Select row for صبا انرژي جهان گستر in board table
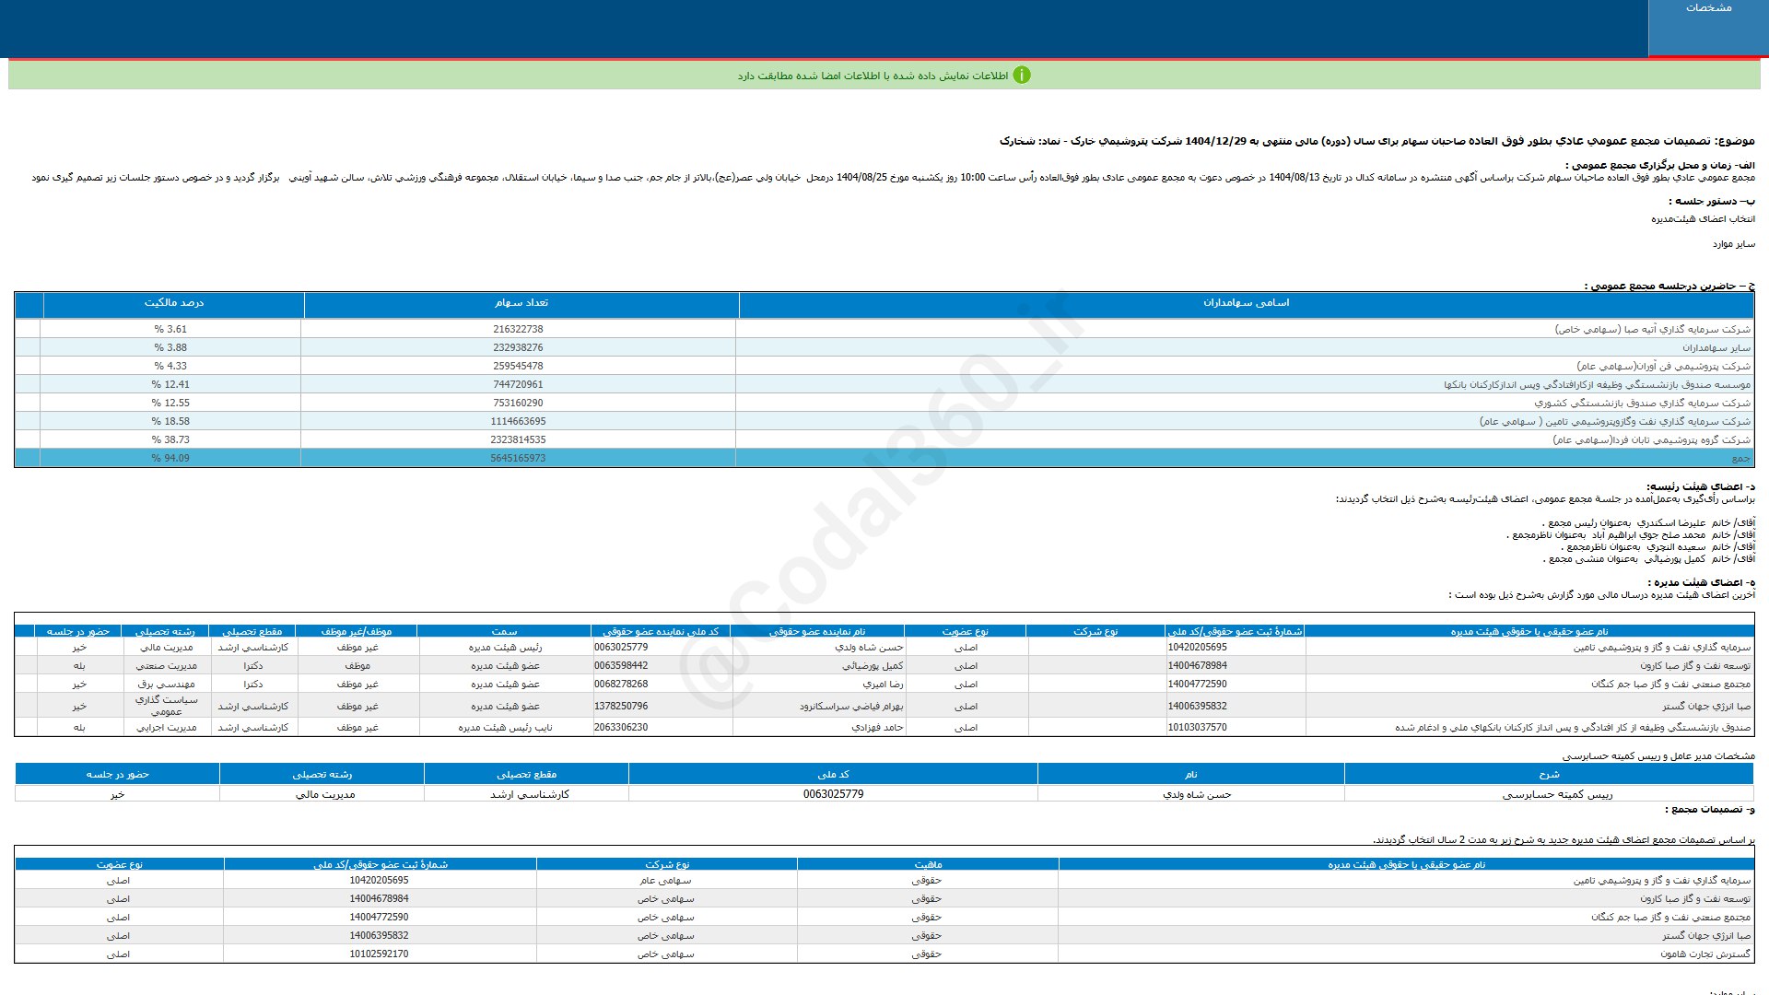 pos(1705,707)
